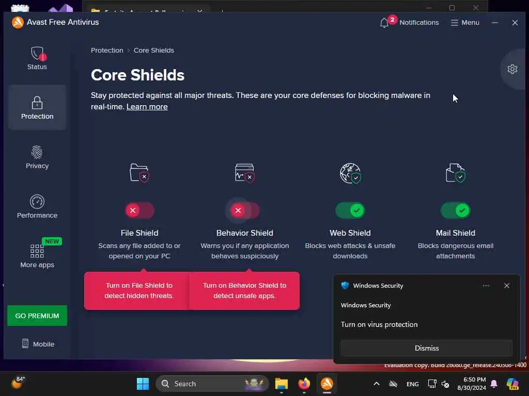
Task: Click the Web Shield globe icon
Action: click(x=350, y=173)
